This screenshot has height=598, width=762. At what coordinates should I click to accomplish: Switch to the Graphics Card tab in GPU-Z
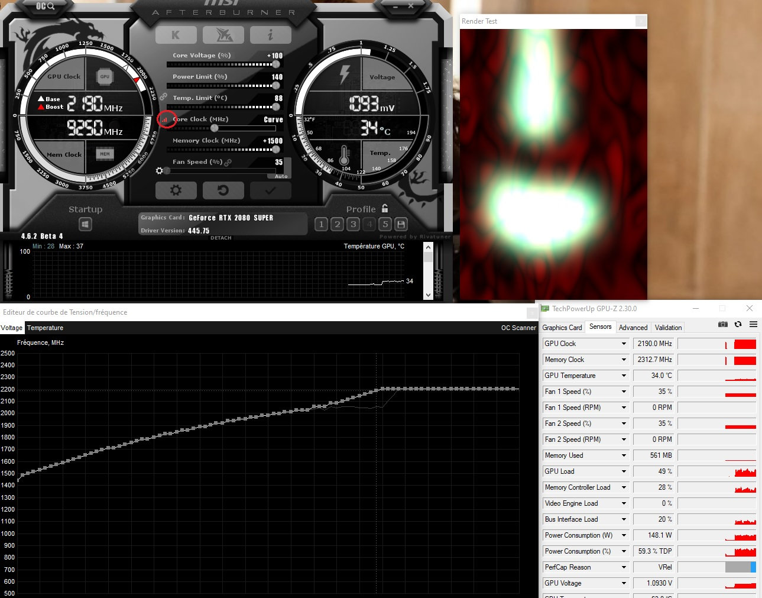point(562,328)
